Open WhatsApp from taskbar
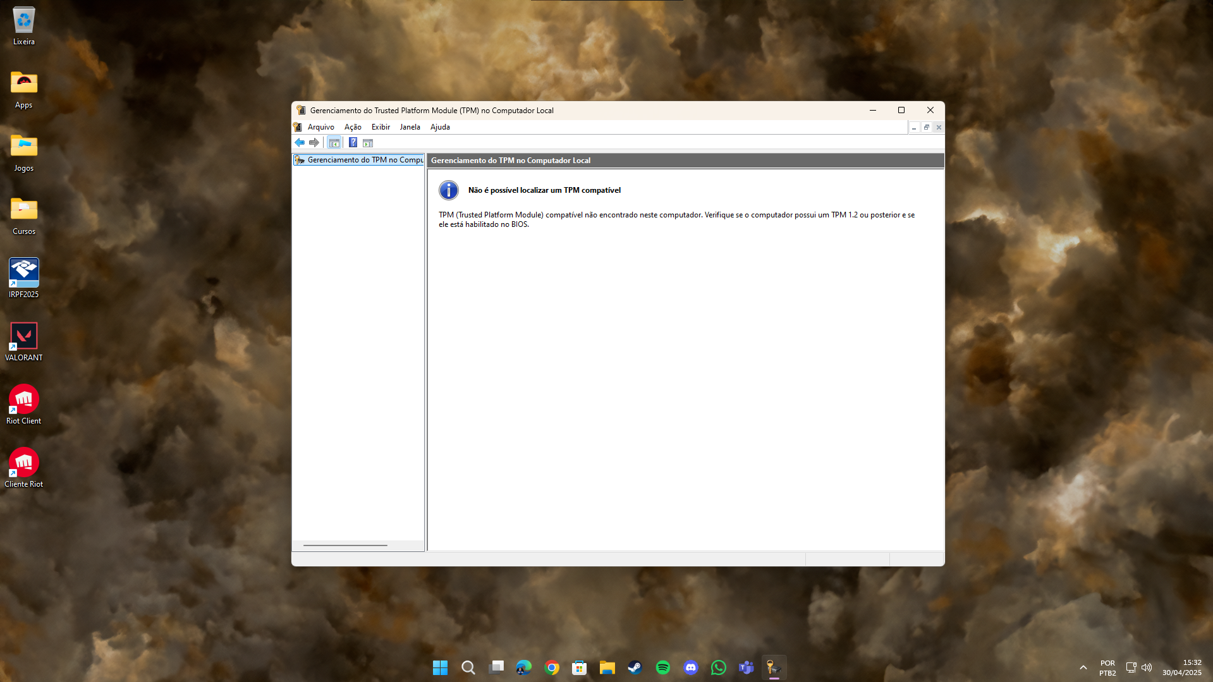 click(719, 667)
